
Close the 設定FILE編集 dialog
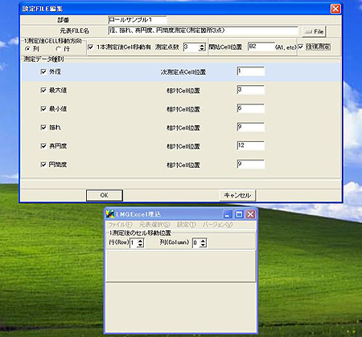(x=335, y=9)
